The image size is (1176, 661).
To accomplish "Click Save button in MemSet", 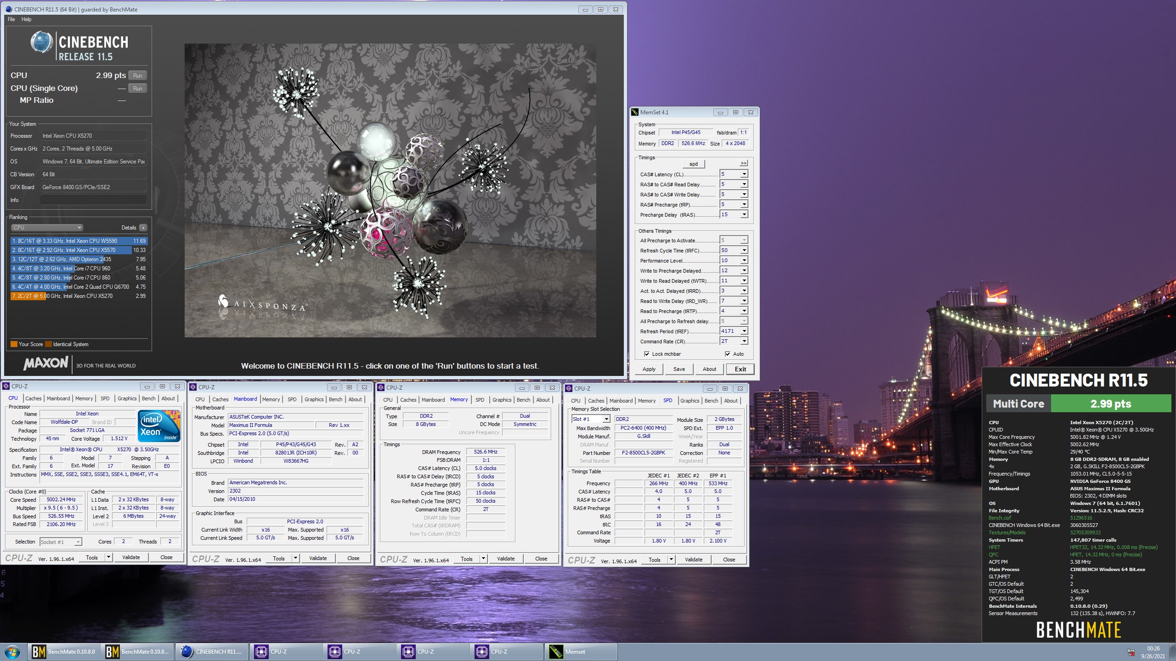I will (x=679, y=369).
